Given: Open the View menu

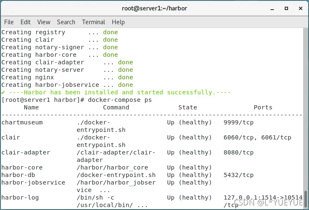Looking at the screenshot, I should [x=44, y=22].
